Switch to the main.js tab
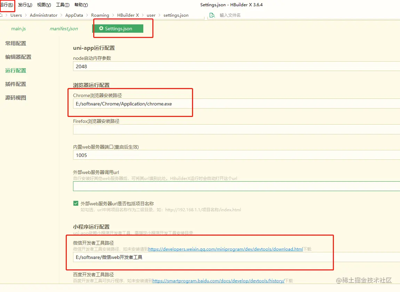Image resolution: width=400 pixels, height=292 pixels. (18, 29)
